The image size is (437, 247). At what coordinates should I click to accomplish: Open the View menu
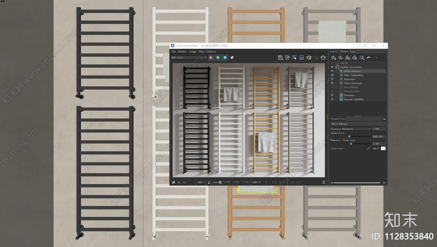point(202,52)
